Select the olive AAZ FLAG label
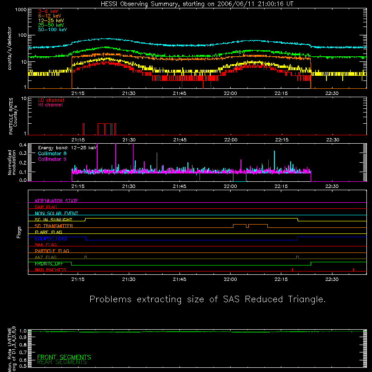Image resolution: width=372 pixels, height=372 pixels. click(x=46, y=257)
